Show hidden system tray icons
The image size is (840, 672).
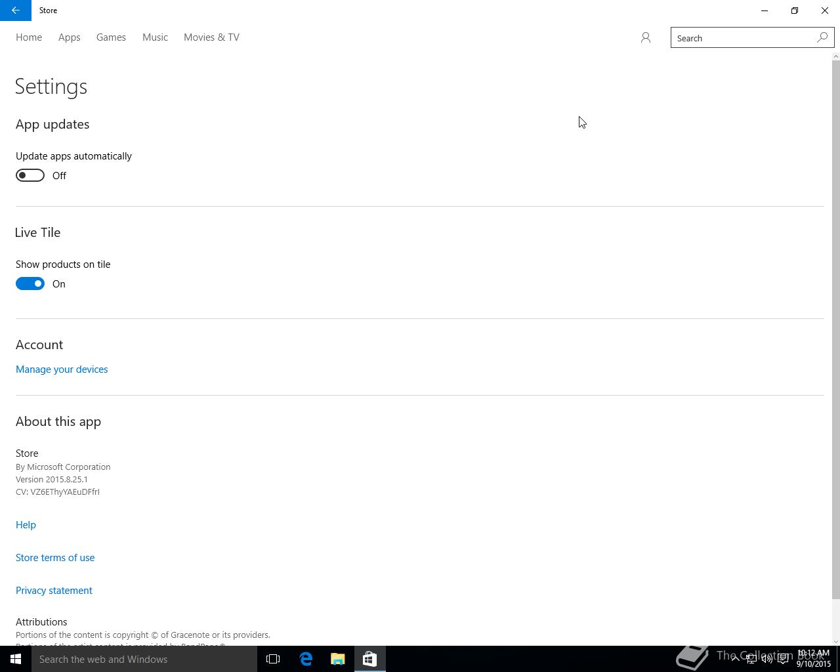(735, 658)
